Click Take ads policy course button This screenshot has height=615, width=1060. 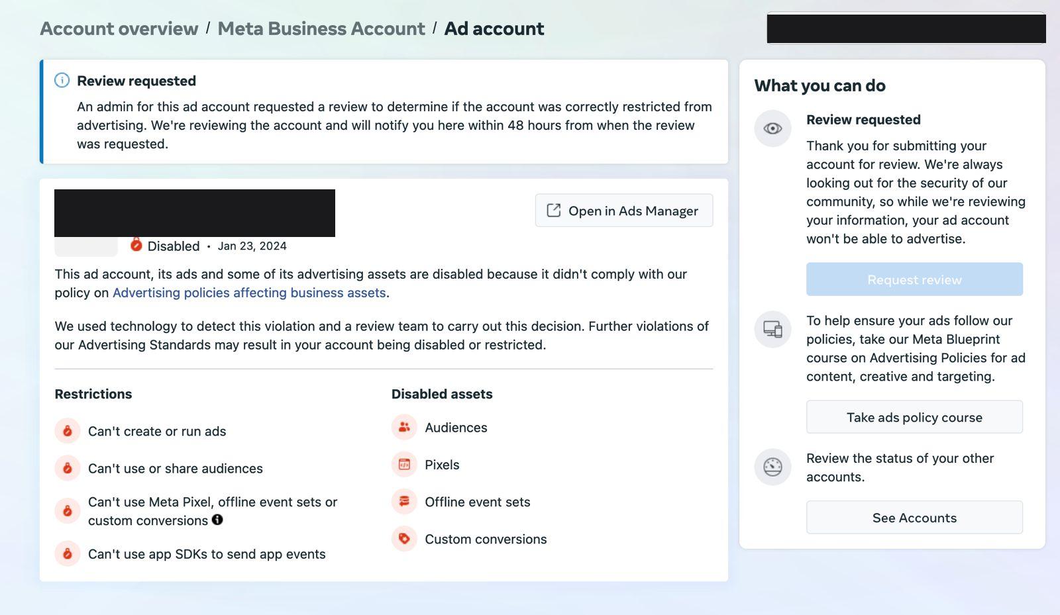click(x=914, y=417)
